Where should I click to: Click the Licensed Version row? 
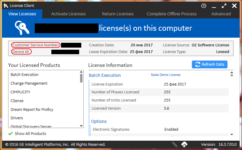[159, 108]
